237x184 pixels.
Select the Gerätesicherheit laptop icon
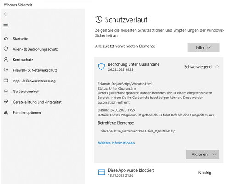(x=6, y=91)
